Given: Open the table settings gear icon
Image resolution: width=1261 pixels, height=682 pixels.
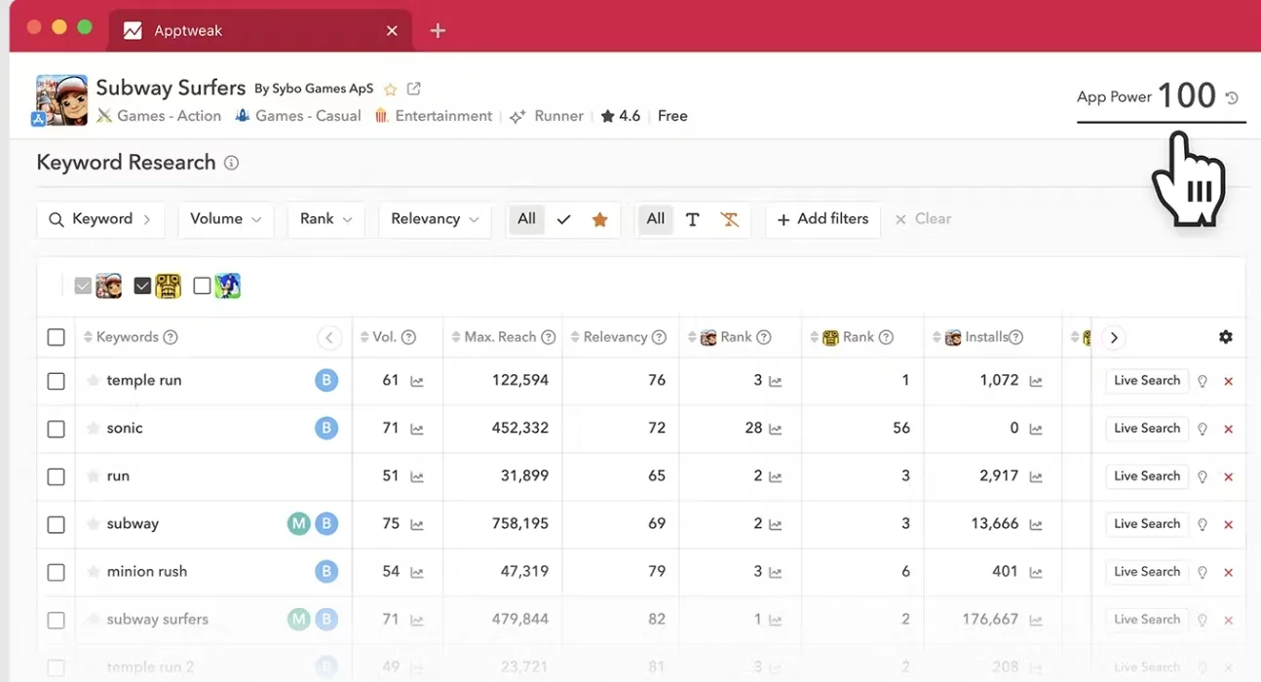Looking at the screenshot, I should pyautogui.click(x=1225, y=337).
